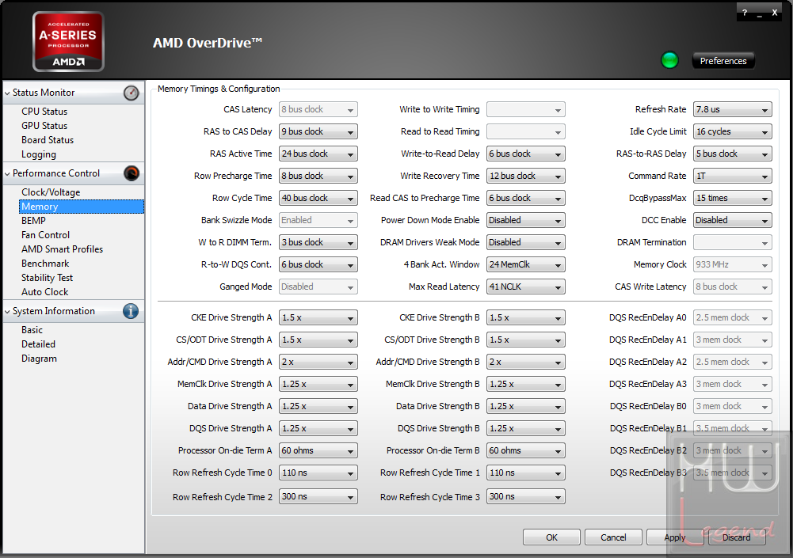Viewport: 793px width, 558px height.
Task: Click the Performance Control speedometer icon
Action: pyautogui.click(x=131, y=173)
